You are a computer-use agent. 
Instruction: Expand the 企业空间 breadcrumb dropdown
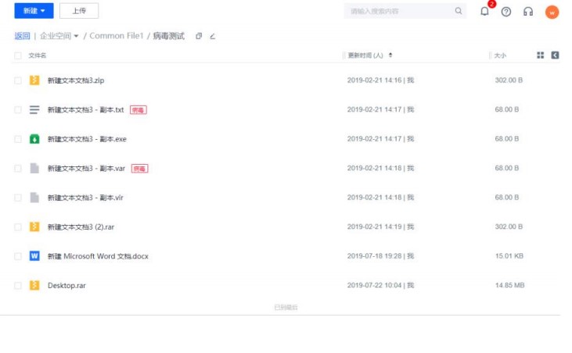[76, 36]
